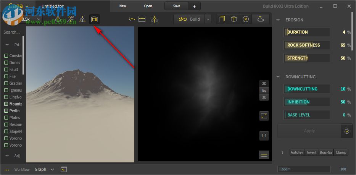Adjust the Rock Softness slider
This screenshot has width=356, height=175.
tap(307, 45)
